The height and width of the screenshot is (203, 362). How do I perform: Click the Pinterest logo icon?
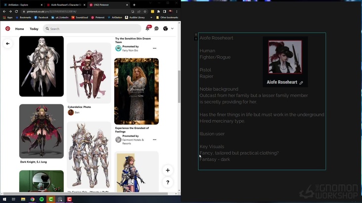[x=7, y=29]
